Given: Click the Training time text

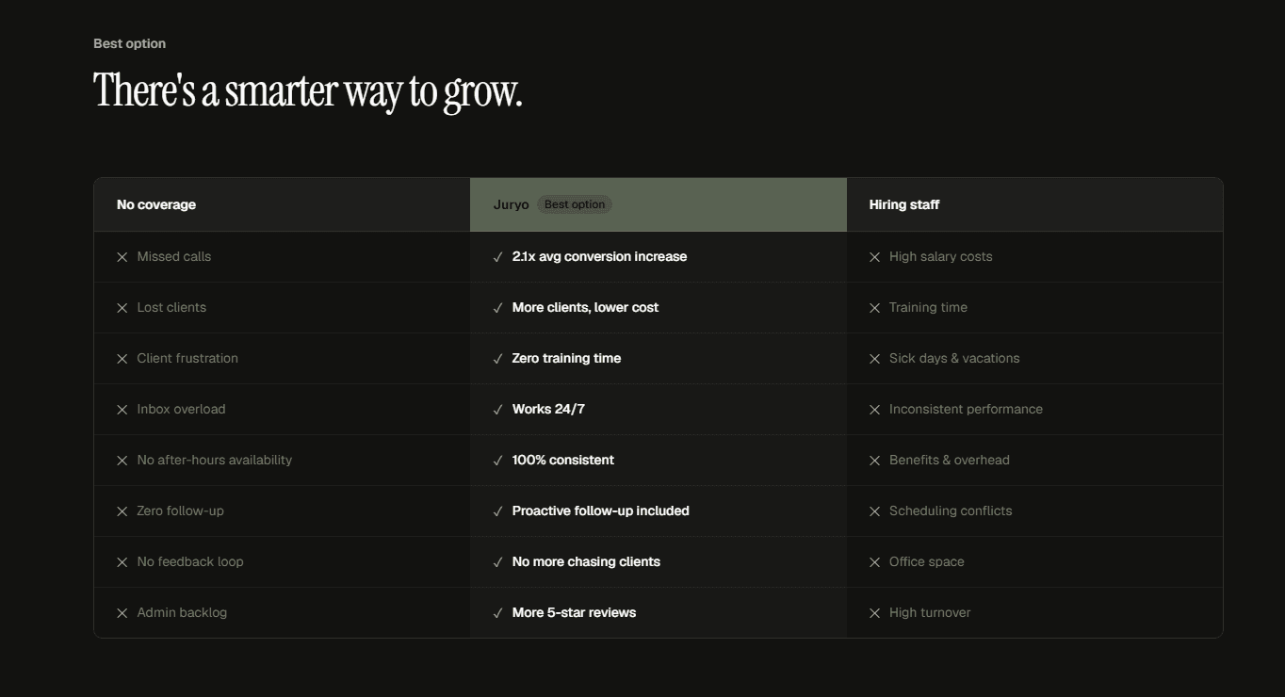Looking at the screenshot, I should click(929, 307).
